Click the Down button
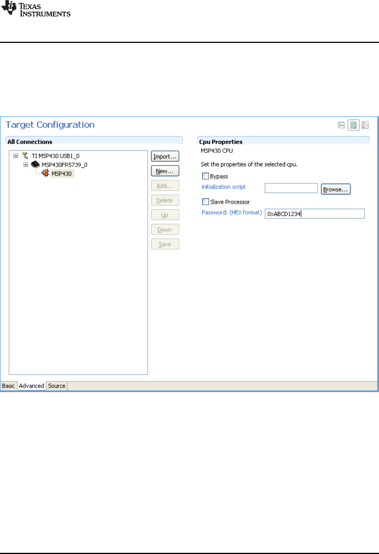379x554 pixels. point(165,230)
